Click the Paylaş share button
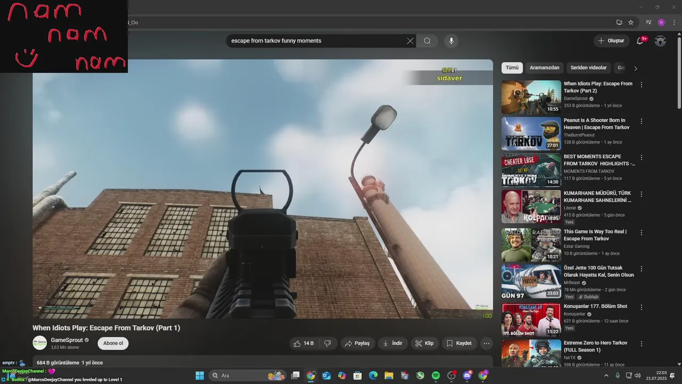The height and width of the screenshot is (384, 682). pos(357,343)
